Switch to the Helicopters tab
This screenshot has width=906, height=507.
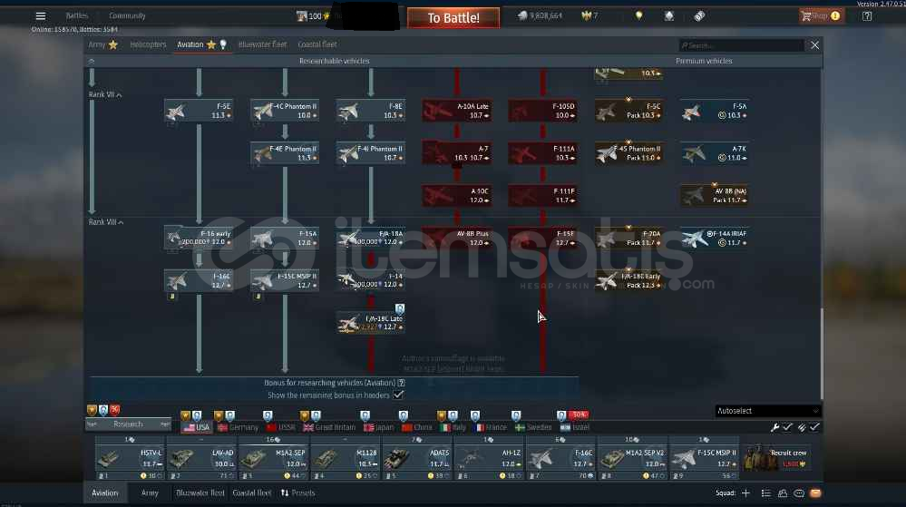[x=148, y=44]
